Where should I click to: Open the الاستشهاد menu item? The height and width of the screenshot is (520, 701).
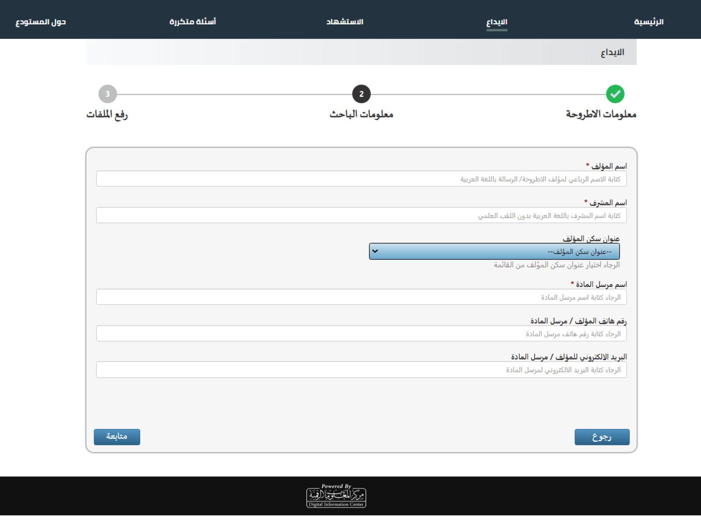tap(345, 22)
